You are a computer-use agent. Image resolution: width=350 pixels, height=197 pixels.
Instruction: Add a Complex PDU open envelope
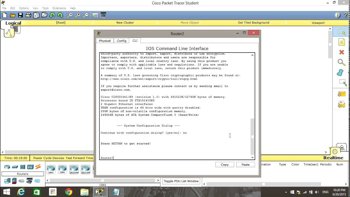tap(342, 104)
